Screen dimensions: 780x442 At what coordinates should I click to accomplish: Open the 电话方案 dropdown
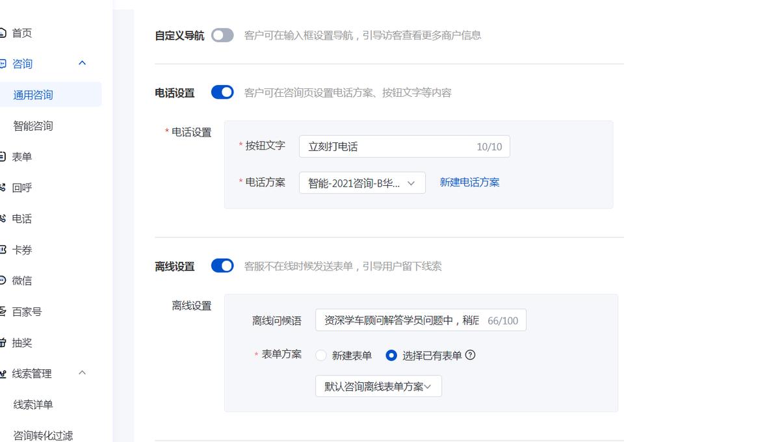tap(361, 183)
